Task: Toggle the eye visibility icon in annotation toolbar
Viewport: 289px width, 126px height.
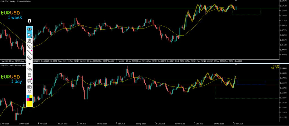Action: point(29,29)
